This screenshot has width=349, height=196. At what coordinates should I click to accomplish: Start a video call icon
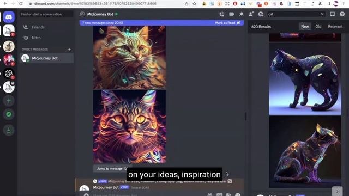click(231, 14)
